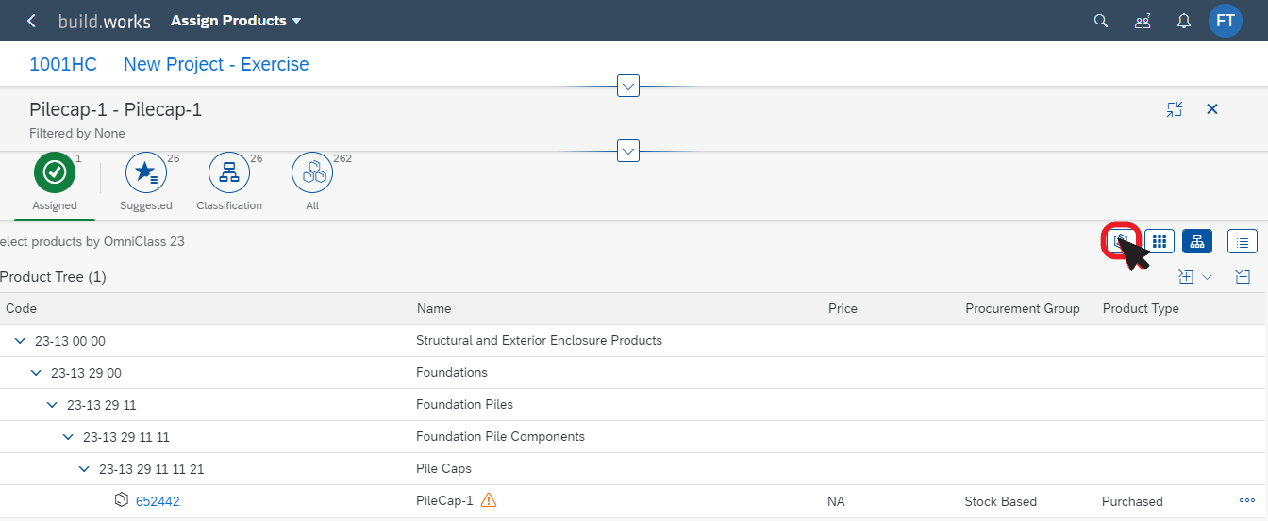The height and width of the screenshot is (521, 1268).
Task: Select the Classification tab
Action: click(x=229, y=183)
